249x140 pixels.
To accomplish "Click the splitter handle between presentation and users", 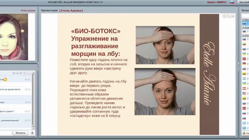I will (x=238, y=66).
